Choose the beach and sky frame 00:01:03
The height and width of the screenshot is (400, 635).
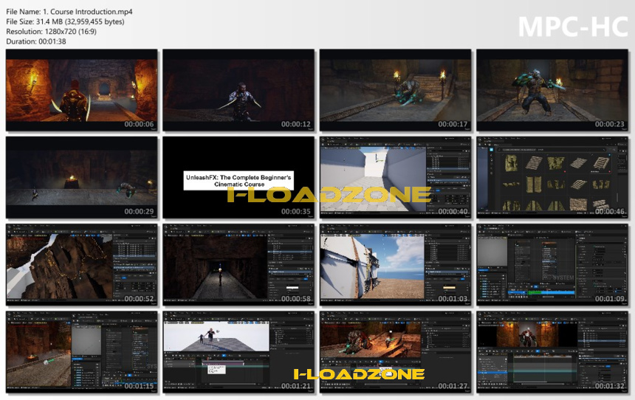pos(395,264)
